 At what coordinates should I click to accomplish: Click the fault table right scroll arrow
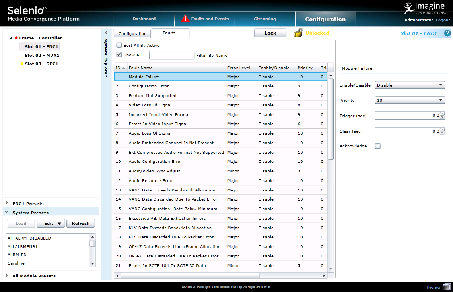pyautogui.click(x=324, y=276)
